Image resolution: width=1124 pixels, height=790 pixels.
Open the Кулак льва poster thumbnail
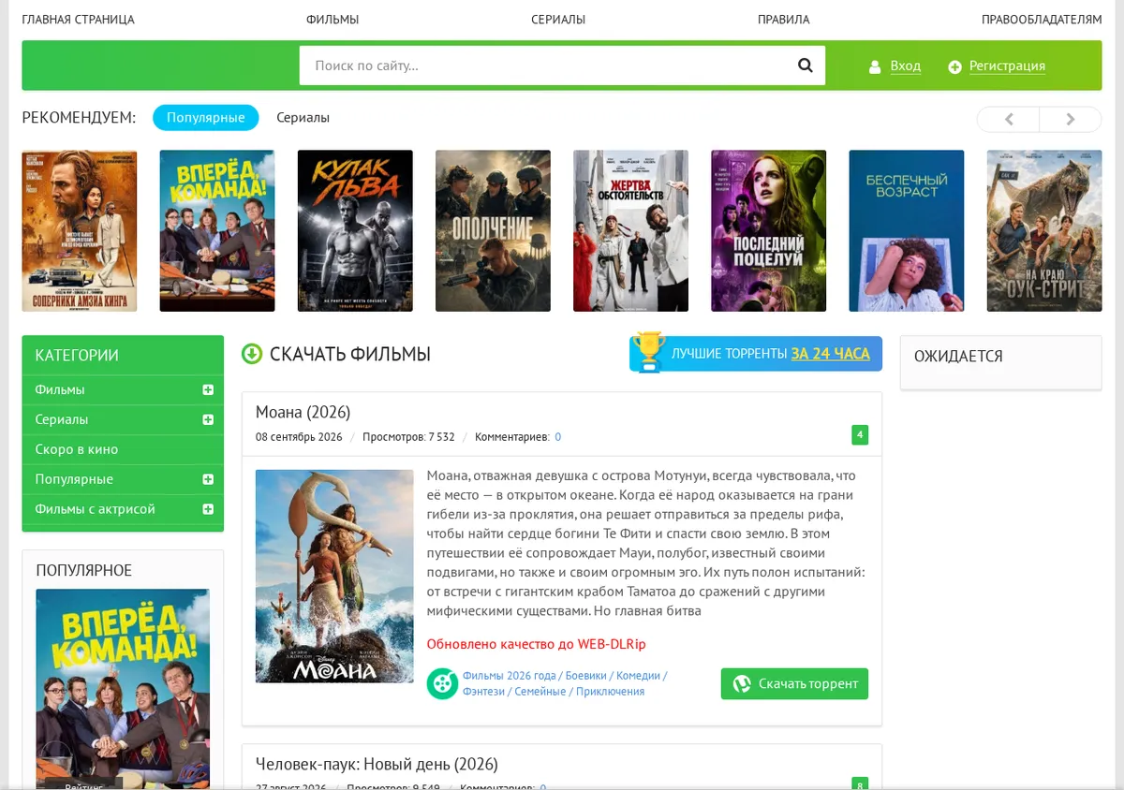click(355, 231)
